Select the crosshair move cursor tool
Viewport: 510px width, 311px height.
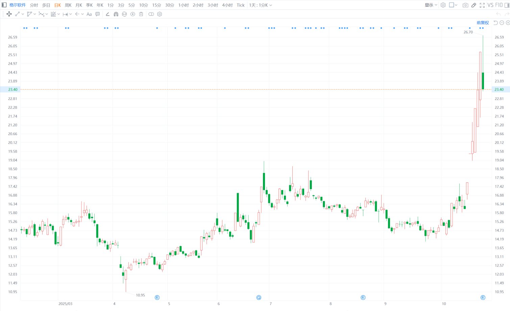tap(9, 14)
